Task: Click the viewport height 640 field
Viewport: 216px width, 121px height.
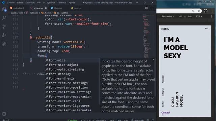Action: click(190, 16)
